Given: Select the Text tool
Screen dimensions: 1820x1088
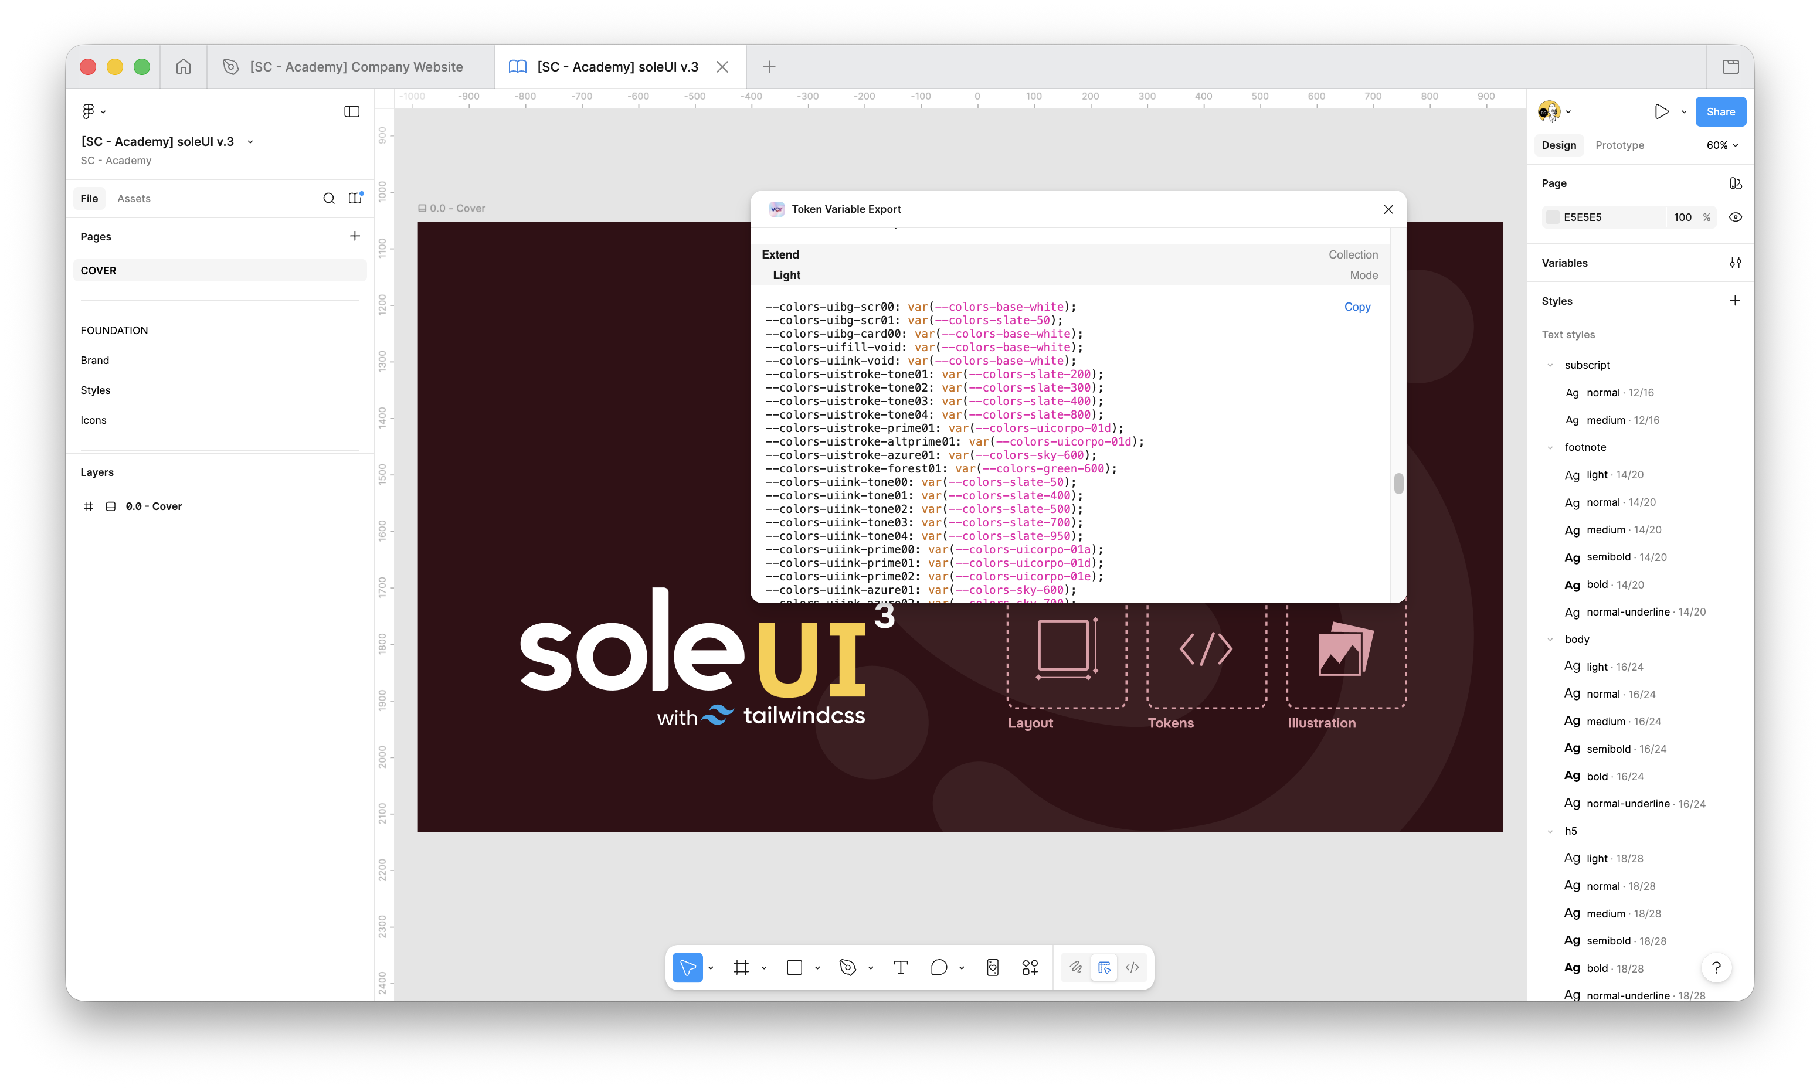Looking at the screenshot, I should pos(901,967).
